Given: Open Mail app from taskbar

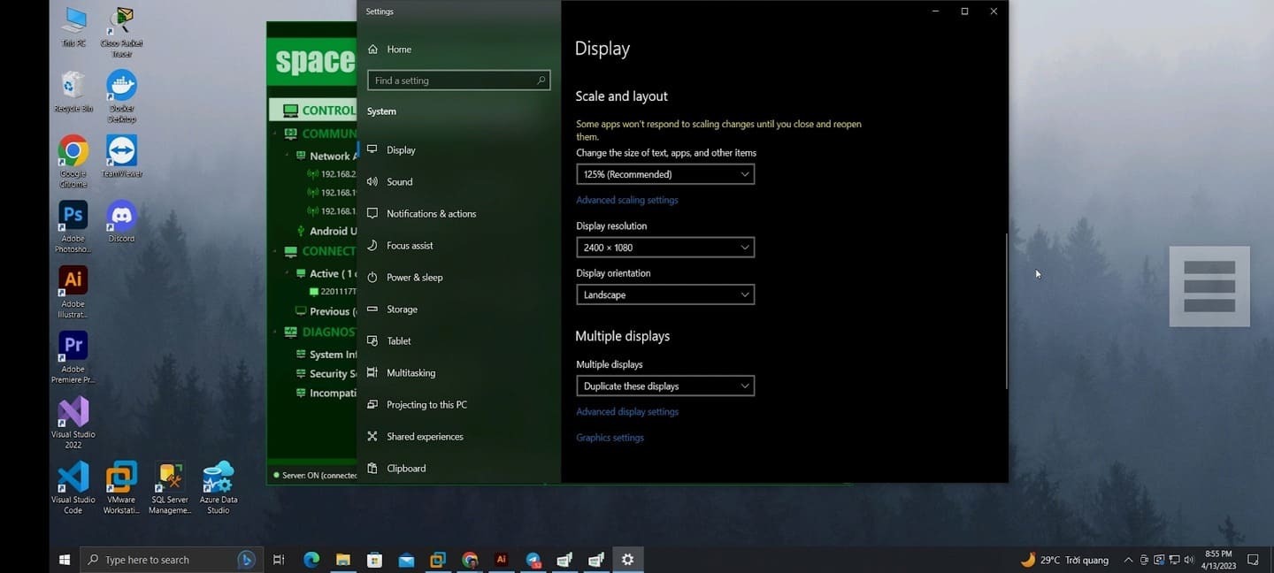Looking at the screenshot, I should (x=406, y=560).
